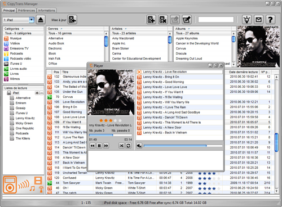Select artist Bram Stoker
The image size is (282, 207).
[x=121, y=48]
